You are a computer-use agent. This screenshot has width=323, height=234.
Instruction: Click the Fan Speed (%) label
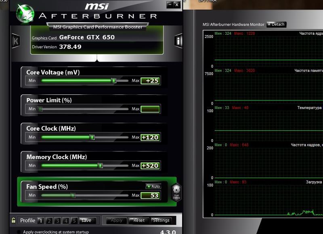tap(47, 187)
